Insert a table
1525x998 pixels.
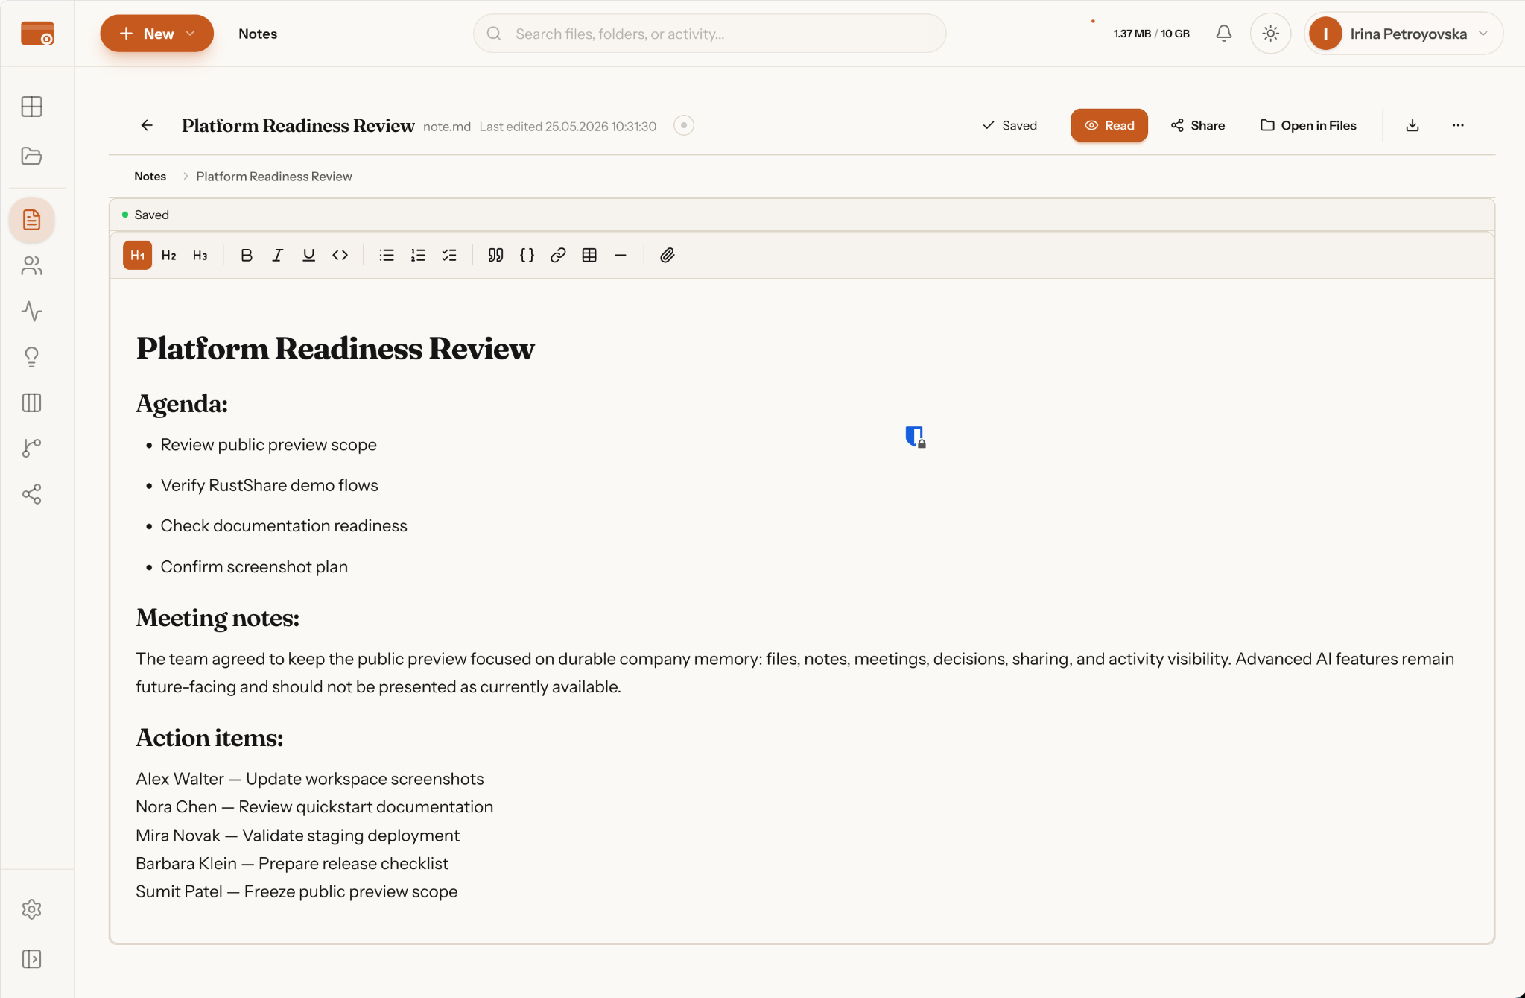(589, 256)
